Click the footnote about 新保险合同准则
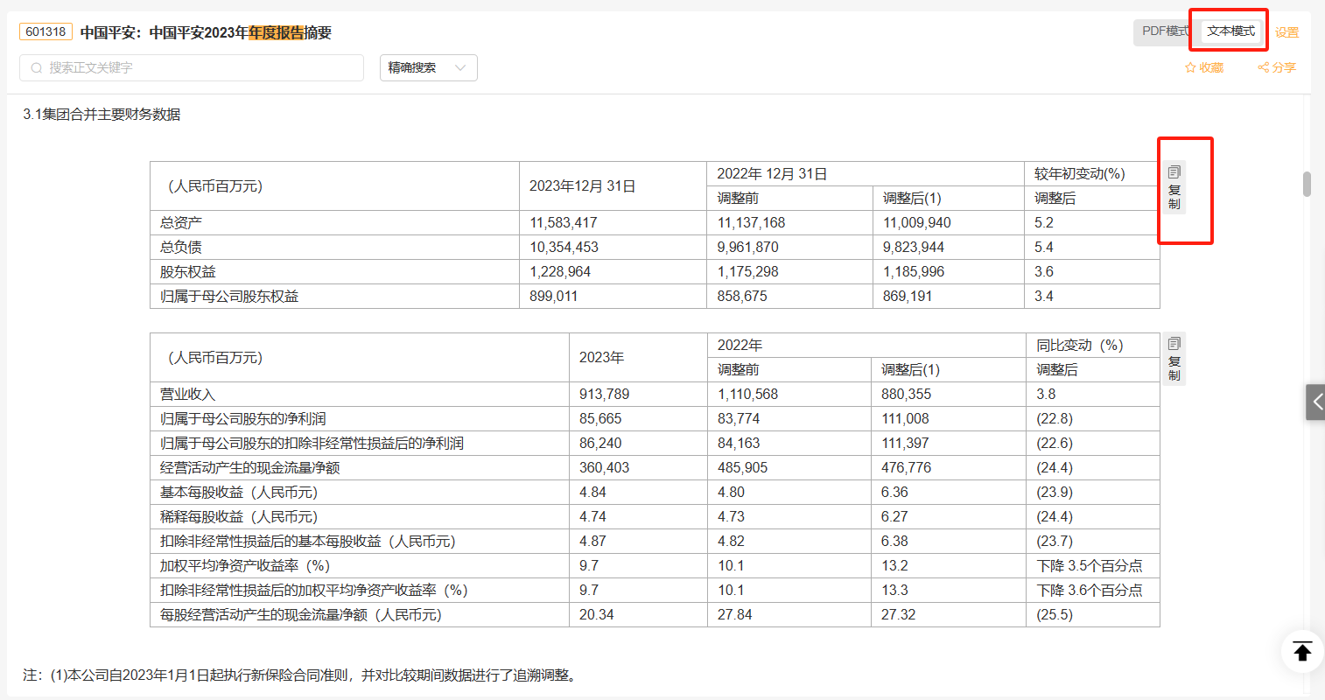The width and height of the screenshot is (1325, 700). coord(300,675)
